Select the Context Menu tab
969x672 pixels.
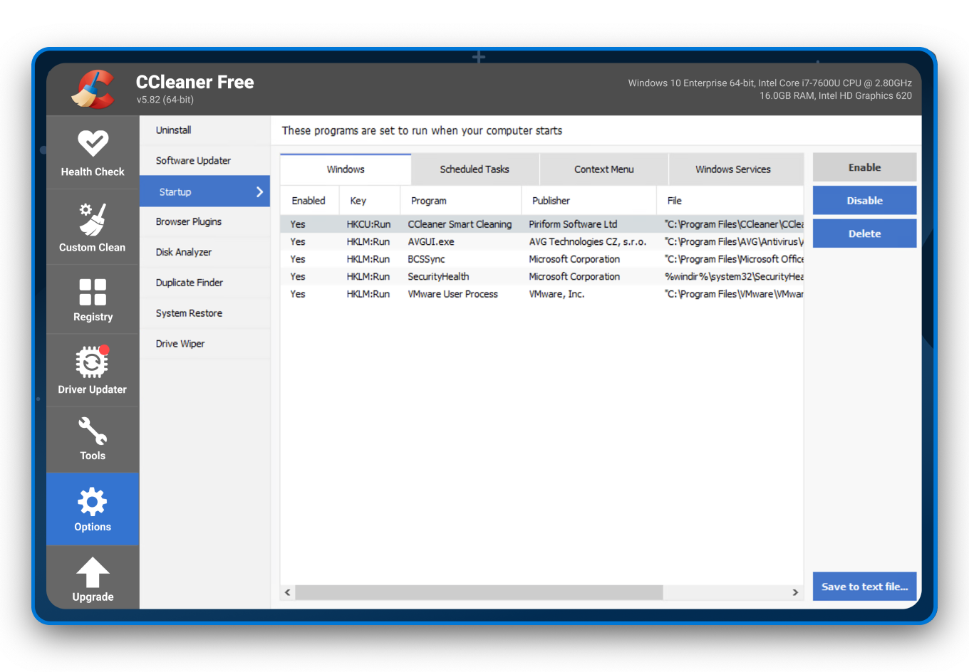tap(603, 169)
